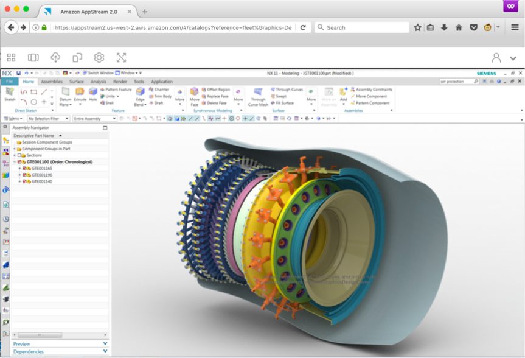Select the Datum Plane tool
Screen dimensions: 525x358
pyautogui.click(x=65, y=97)
